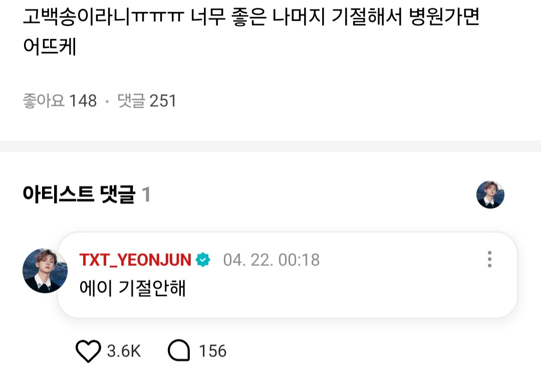The width and height of the screenshot is (541, 372).
Task: Tap the gray divider bar below the post
Action: pyautogui.click(x=270, y=146)
